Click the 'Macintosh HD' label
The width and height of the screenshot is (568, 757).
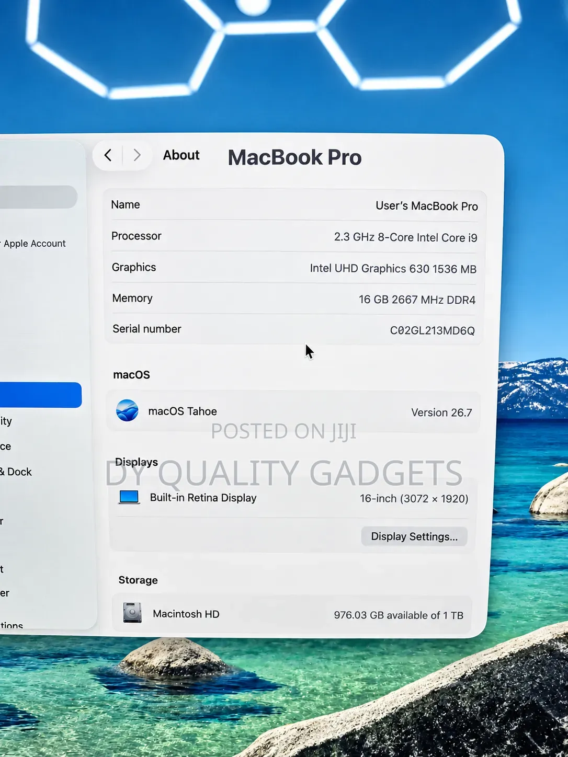[186, 614]
